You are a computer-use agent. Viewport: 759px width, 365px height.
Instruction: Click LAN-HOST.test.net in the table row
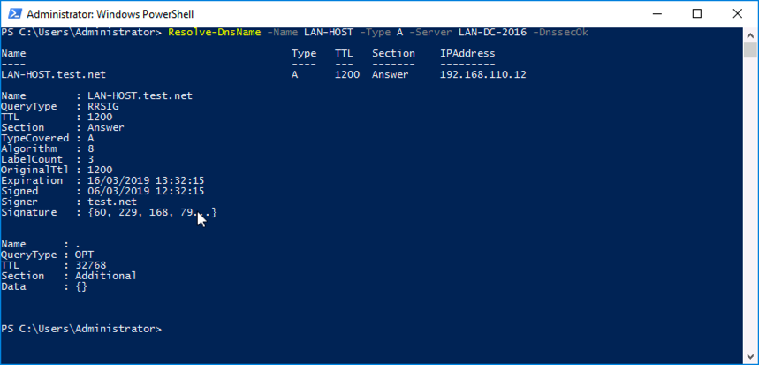53,74
